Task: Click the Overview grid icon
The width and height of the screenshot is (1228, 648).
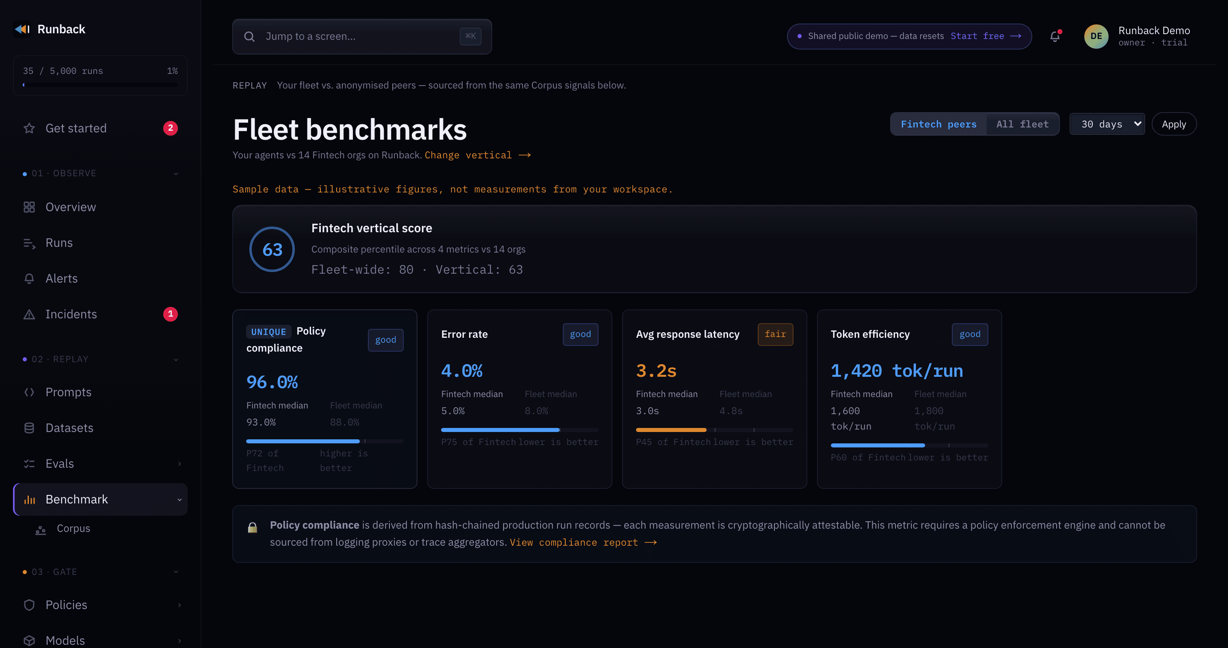Action: pyautogui.click(x=30, y=207)
